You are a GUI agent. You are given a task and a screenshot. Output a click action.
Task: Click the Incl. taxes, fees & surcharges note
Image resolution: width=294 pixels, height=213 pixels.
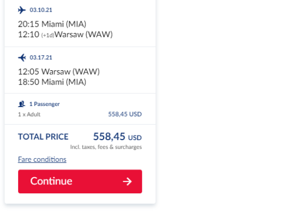(x=106, y=147)
